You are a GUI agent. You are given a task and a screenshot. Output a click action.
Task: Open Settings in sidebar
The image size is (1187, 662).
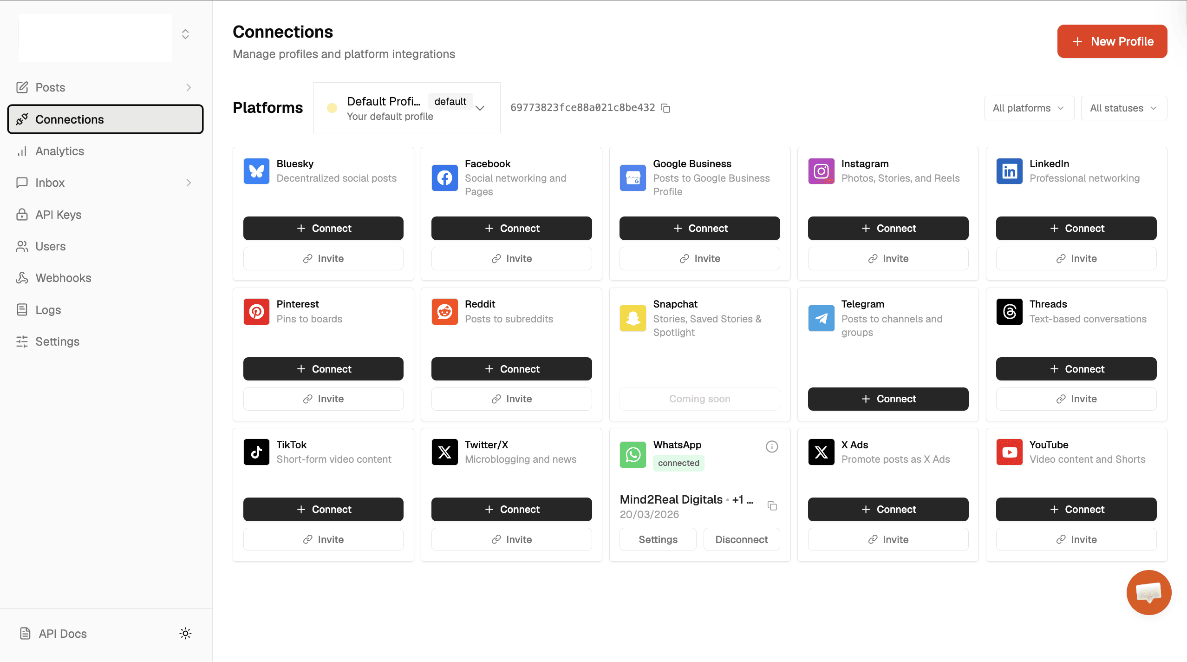coord(105,341)
